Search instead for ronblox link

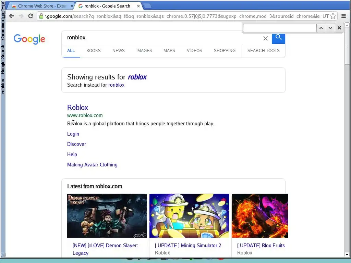tap(116, 85)
